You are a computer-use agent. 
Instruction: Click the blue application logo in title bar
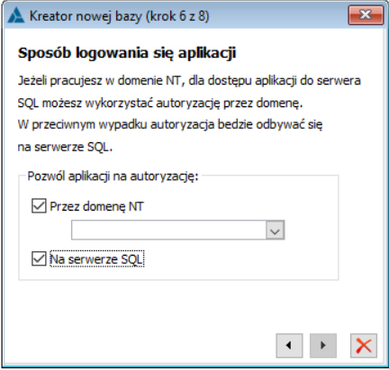point(16,15)
